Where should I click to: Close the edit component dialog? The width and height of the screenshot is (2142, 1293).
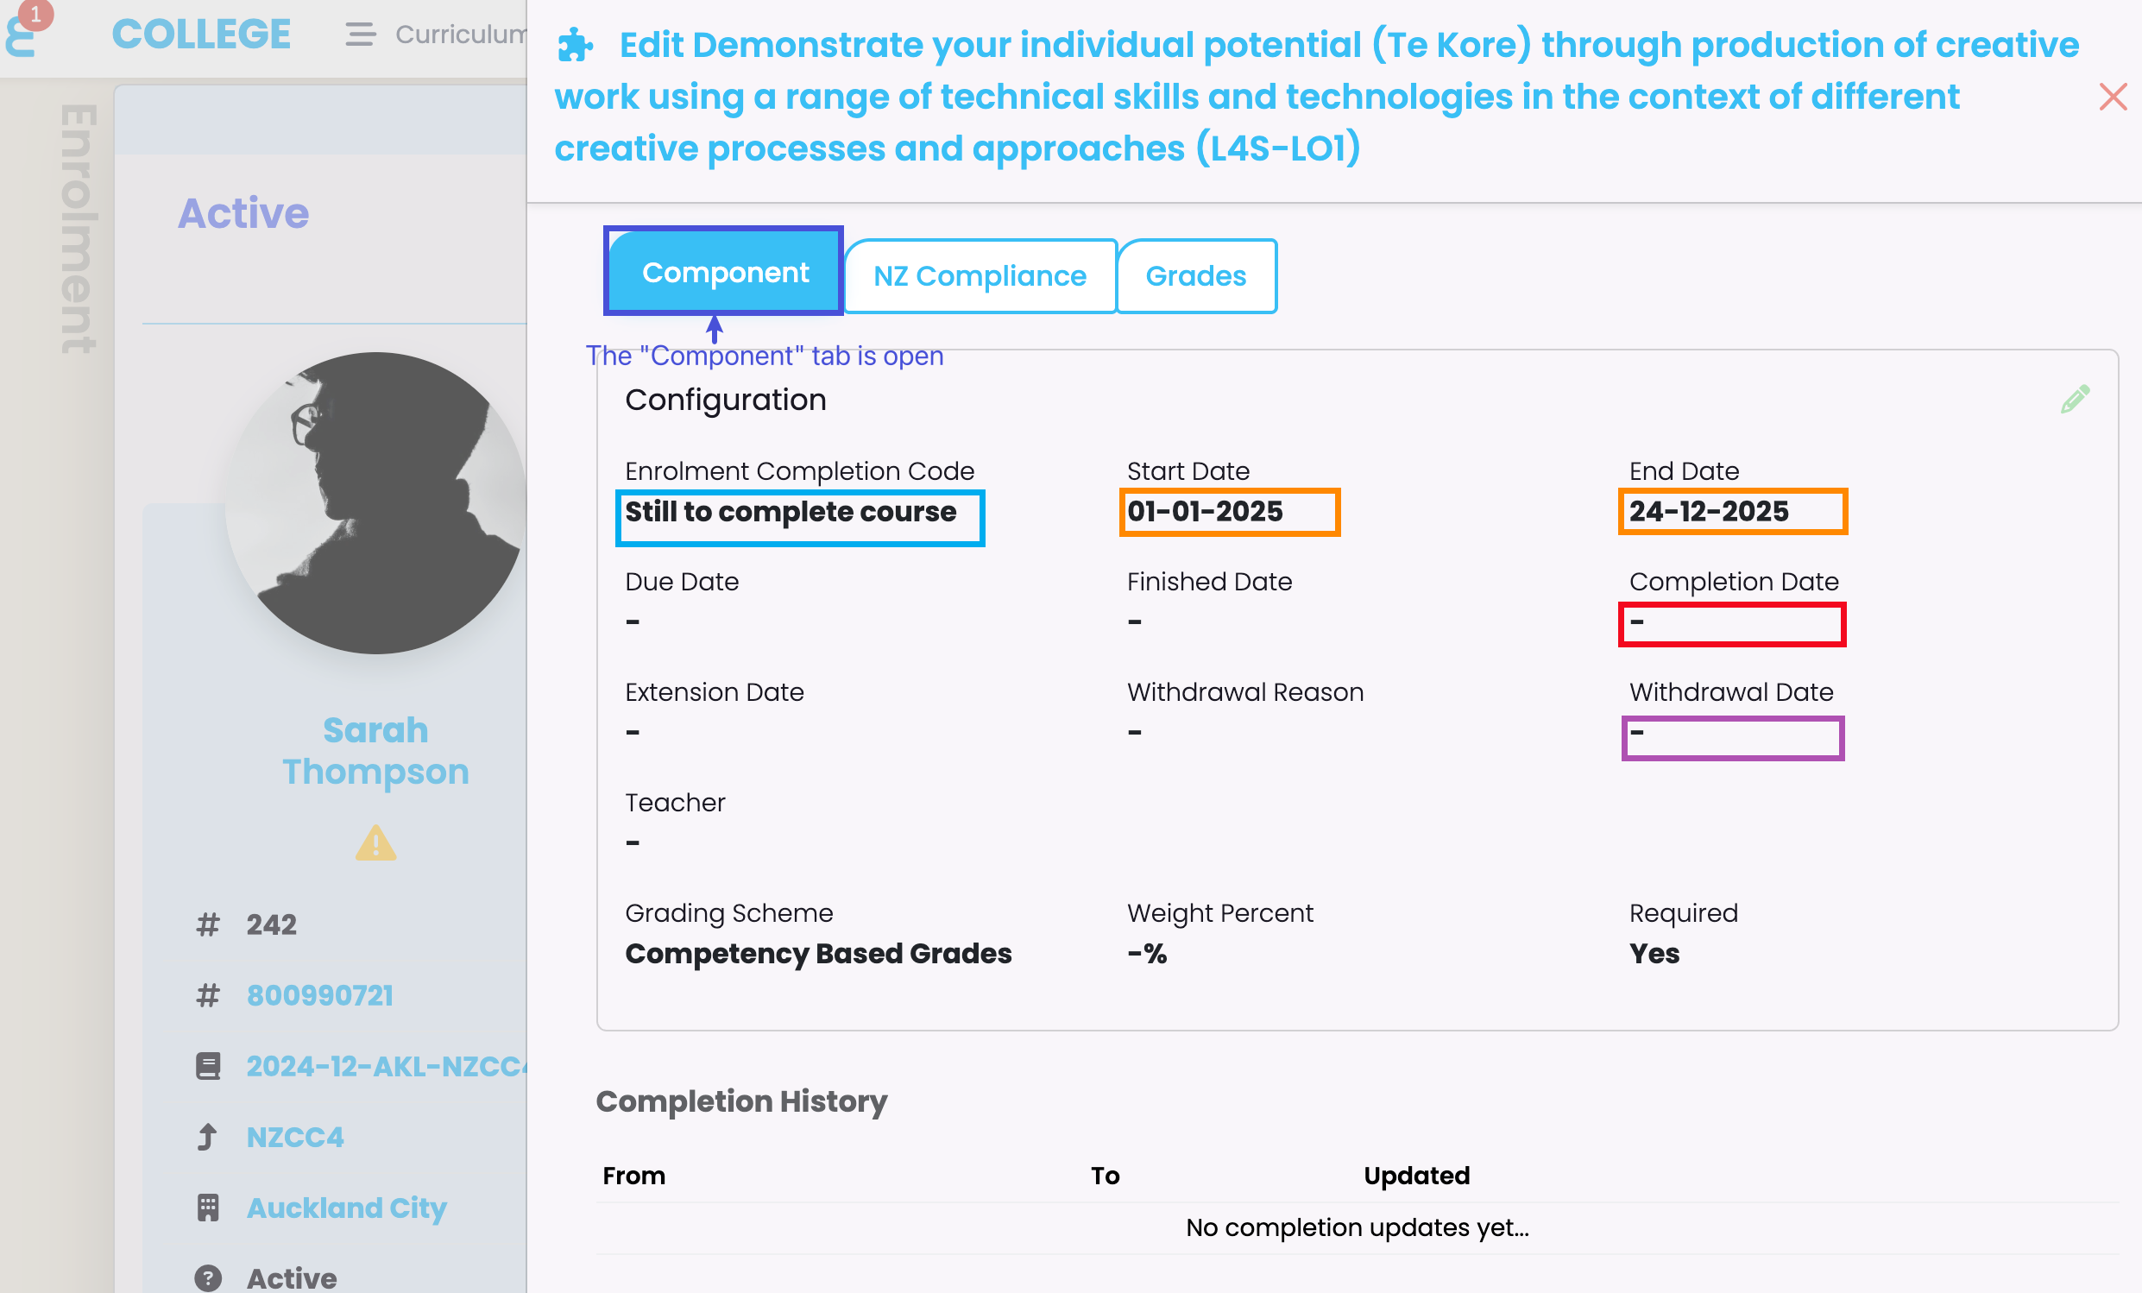pos(2113,97)
